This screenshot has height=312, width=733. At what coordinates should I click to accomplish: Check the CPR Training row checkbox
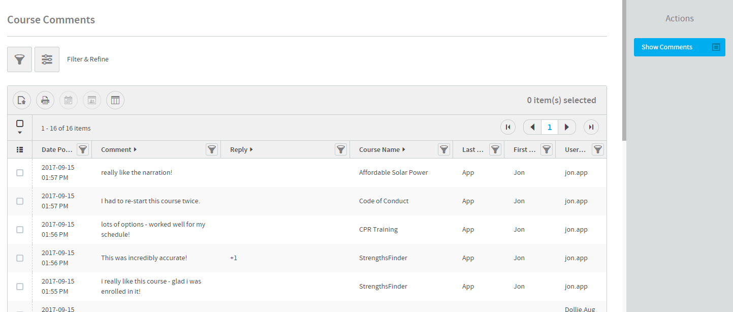click(x=20, y=230)
